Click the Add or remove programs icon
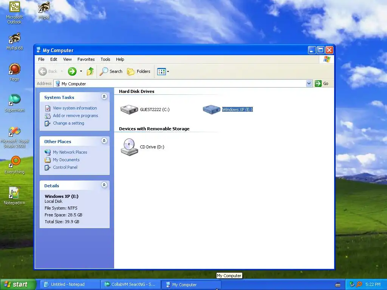The height and width of the screenshot is (290, 387). (x=48, y=116)
